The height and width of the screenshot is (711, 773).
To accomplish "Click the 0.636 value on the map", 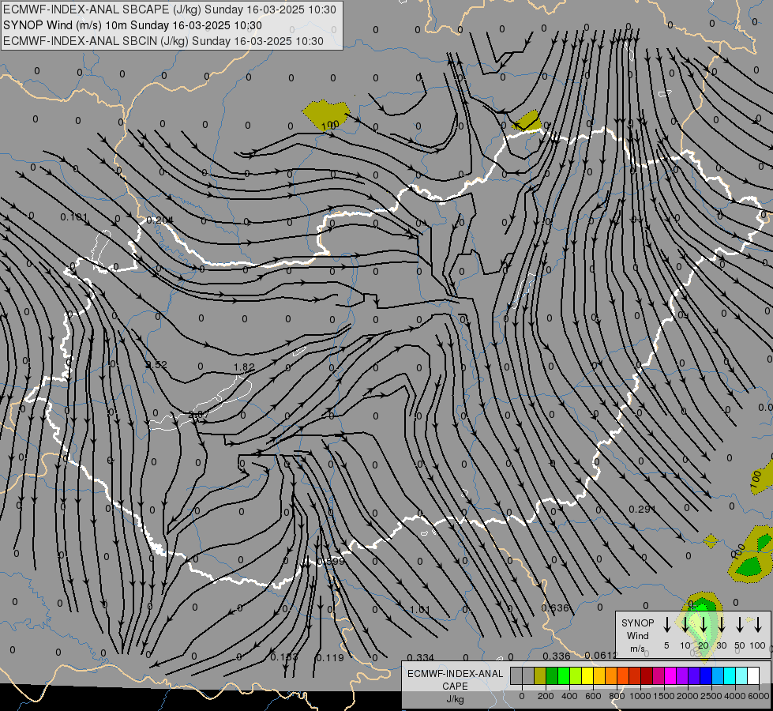I will (555, 608).
